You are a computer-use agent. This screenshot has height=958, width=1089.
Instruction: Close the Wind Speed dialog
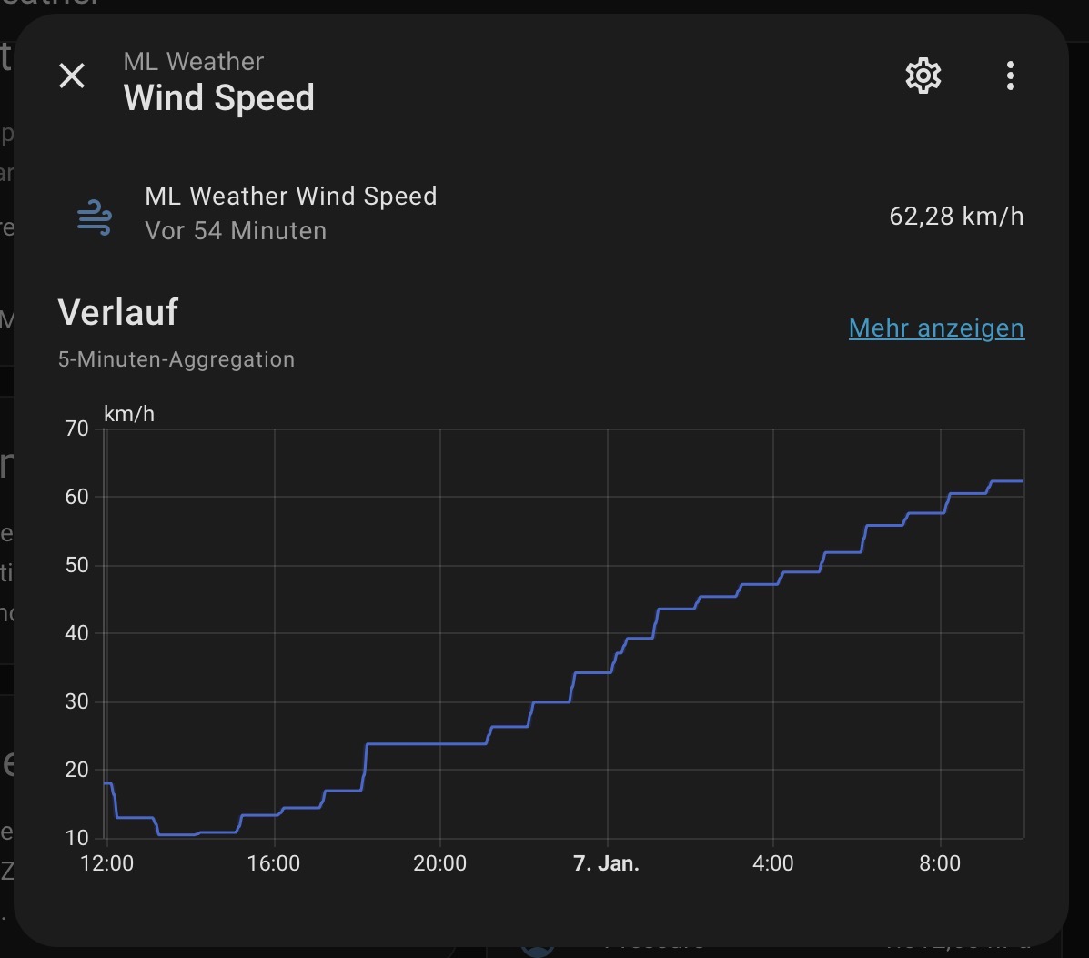click(72, 76)
